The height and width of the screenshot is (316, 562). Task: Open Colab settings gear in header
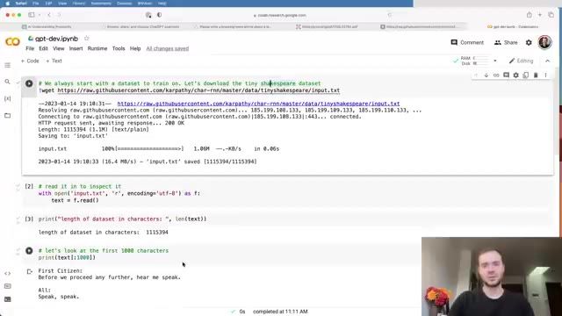[x=529, y=42]
